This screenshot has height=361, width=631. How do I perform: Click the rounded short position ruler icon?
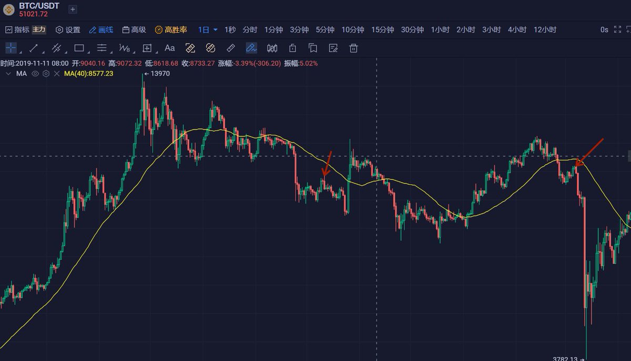click(x=210, y=48)
